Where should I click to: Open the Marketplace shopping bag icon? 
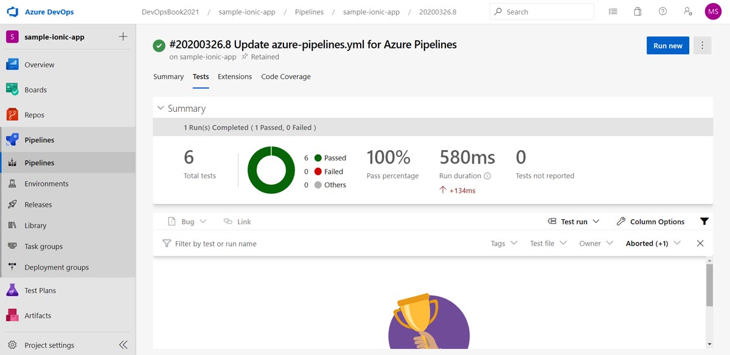click(x=638, y=11)
